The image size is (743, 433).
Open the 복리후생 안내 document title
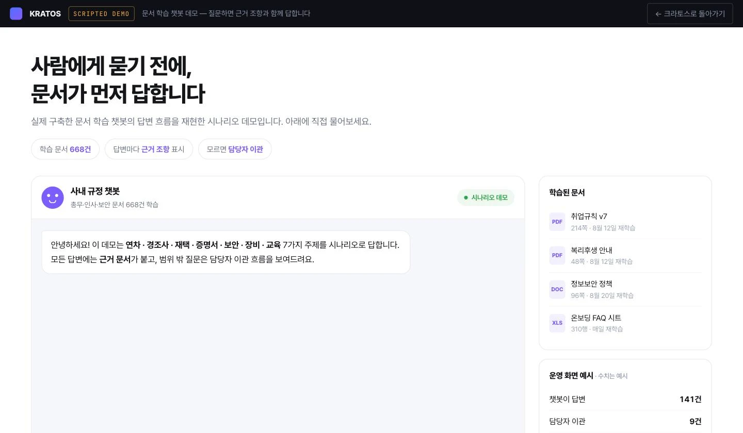(x=591, y=250)
